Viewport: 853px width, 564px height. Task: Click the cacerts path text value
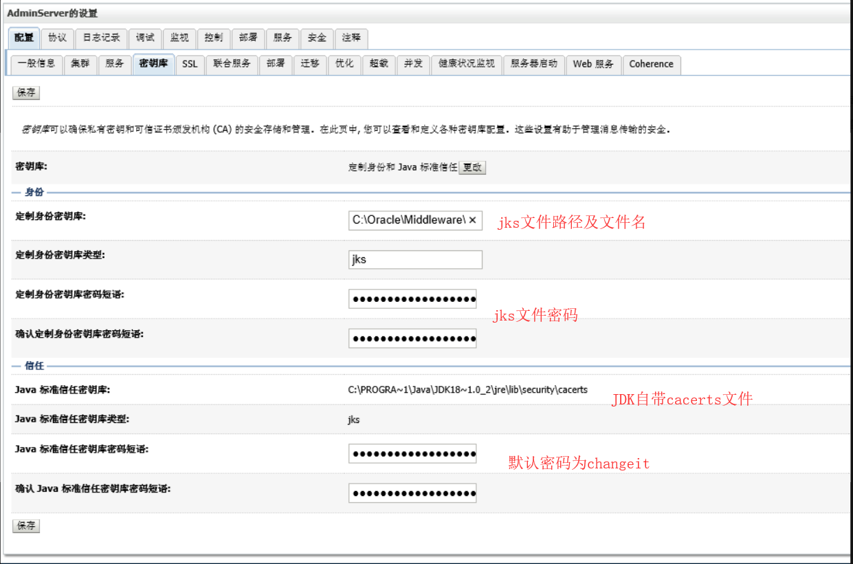coord(467,389)
